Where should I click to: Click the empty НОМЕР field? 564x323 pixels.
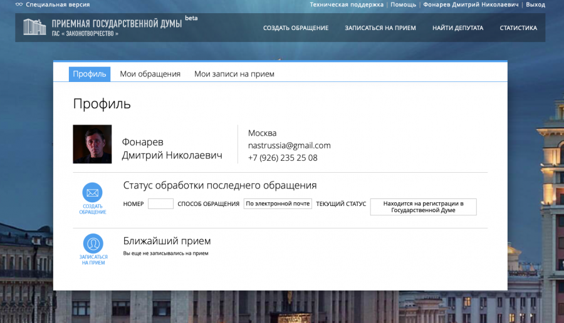(x=160, y=203)
